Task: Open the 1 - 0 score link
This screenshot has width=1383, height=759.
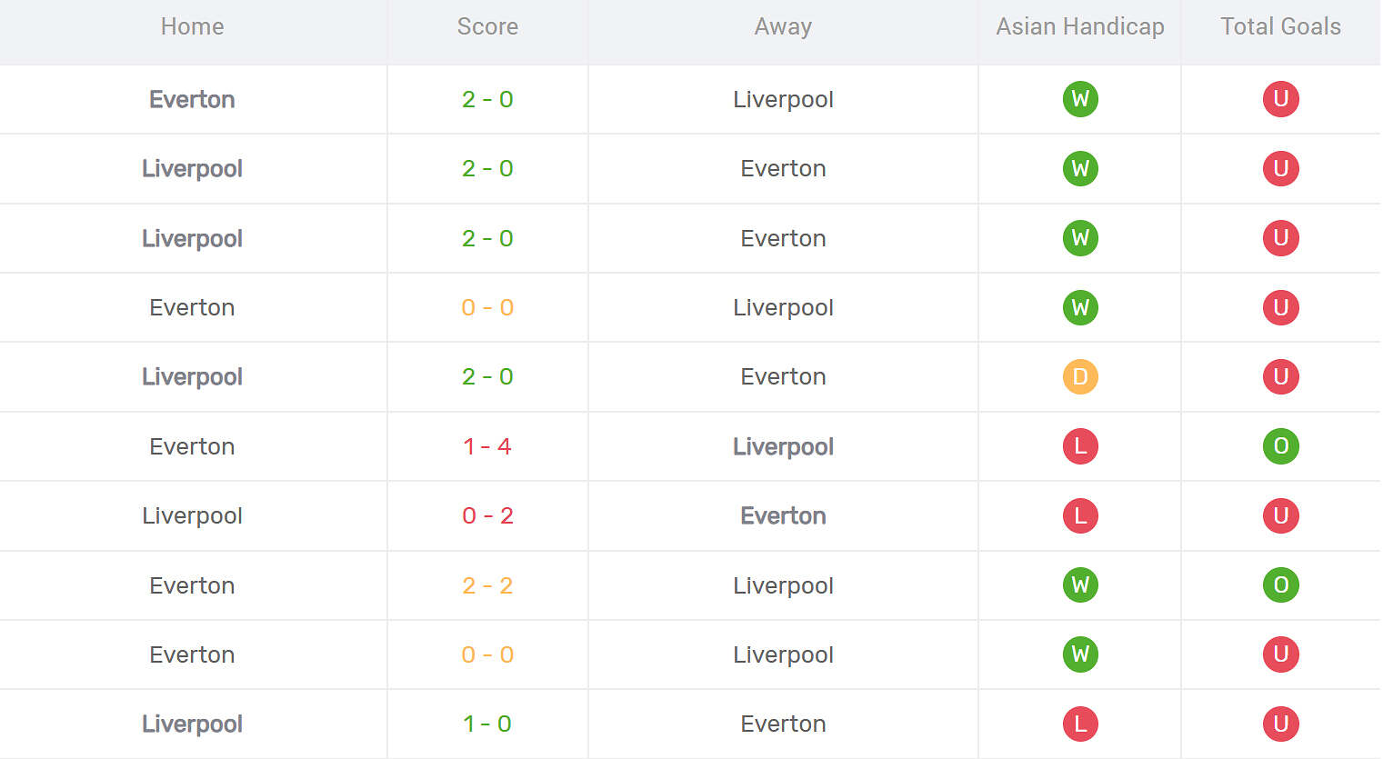Action: pos(487,724)
